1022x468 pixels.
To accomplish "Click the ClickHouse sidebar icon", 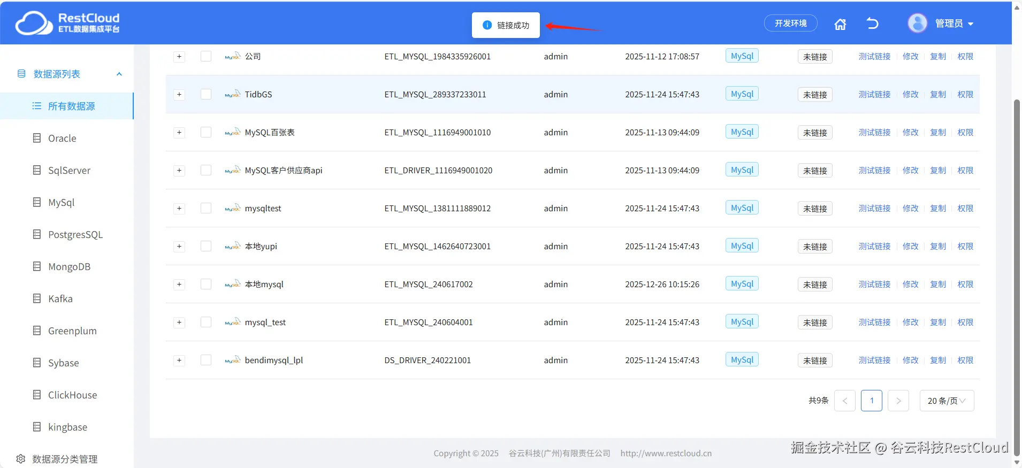I will (x=37, y=395).
